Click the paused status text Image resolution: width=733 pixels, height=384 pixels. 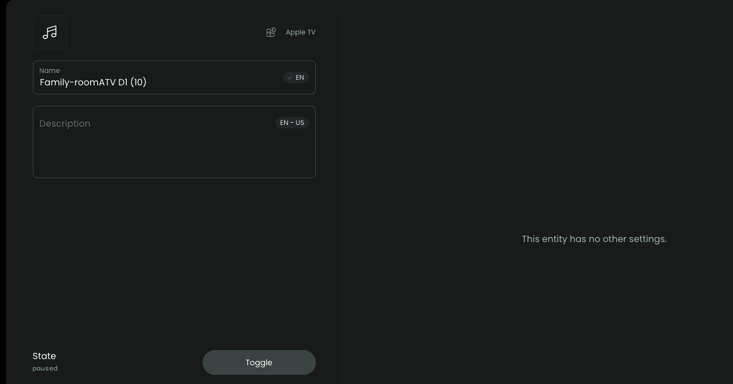coord(45,369)
